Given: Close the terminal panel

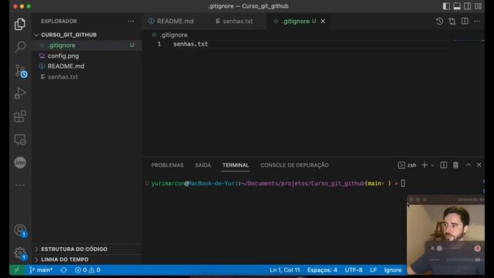Looking at the screenshot, I should 479,164.
